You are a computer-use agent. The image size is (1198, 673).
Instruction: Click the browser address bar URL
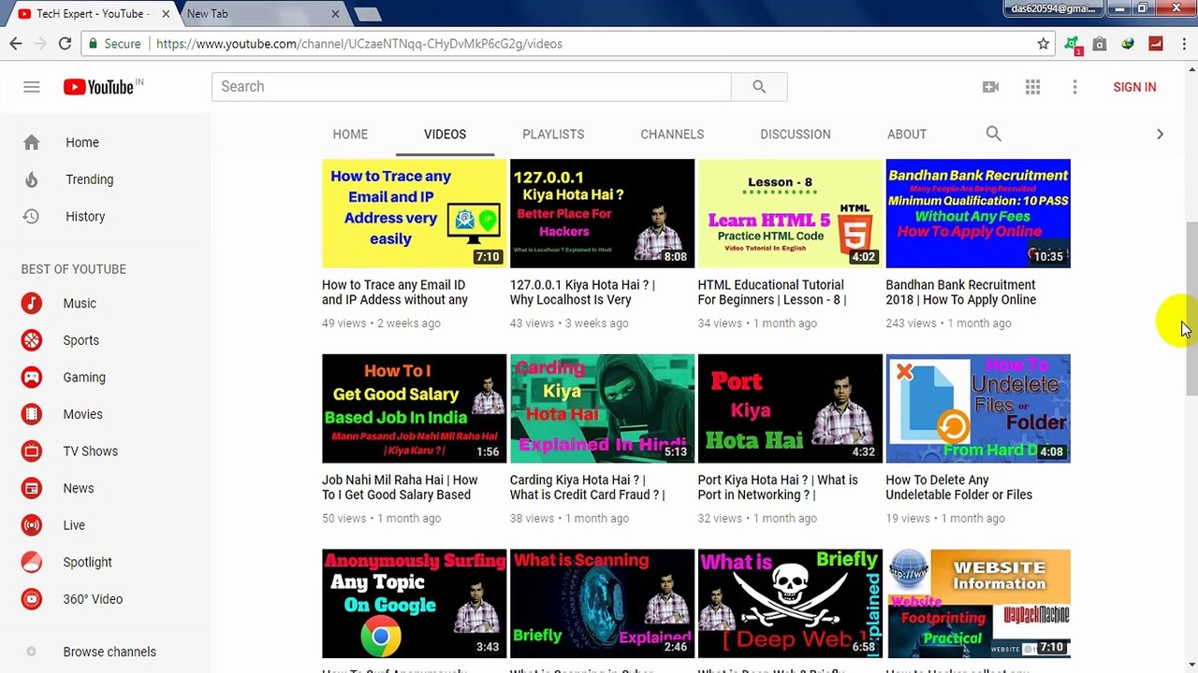(x=358, y=44)
